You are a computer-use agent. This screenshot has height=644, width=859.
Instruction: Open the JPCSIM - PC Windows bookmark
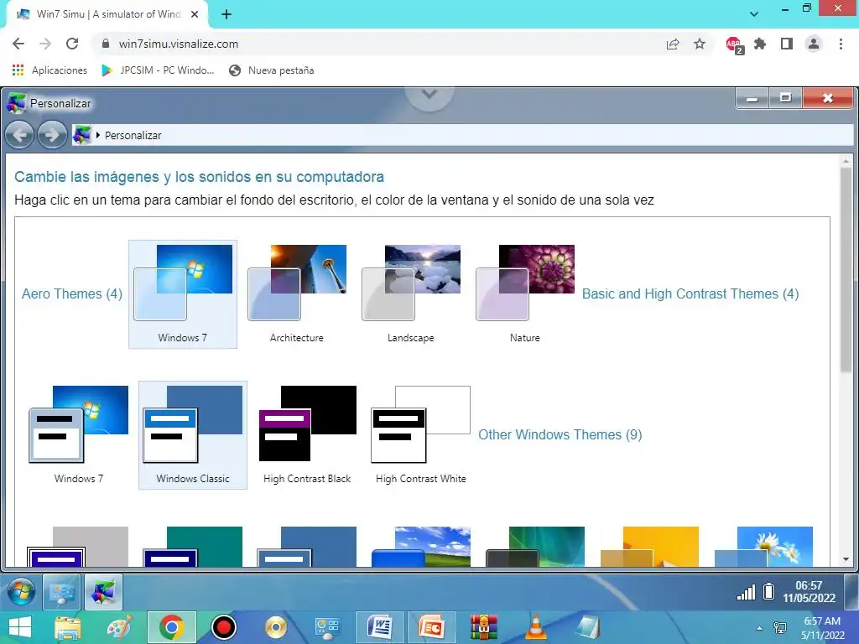[x=158, y=70]
